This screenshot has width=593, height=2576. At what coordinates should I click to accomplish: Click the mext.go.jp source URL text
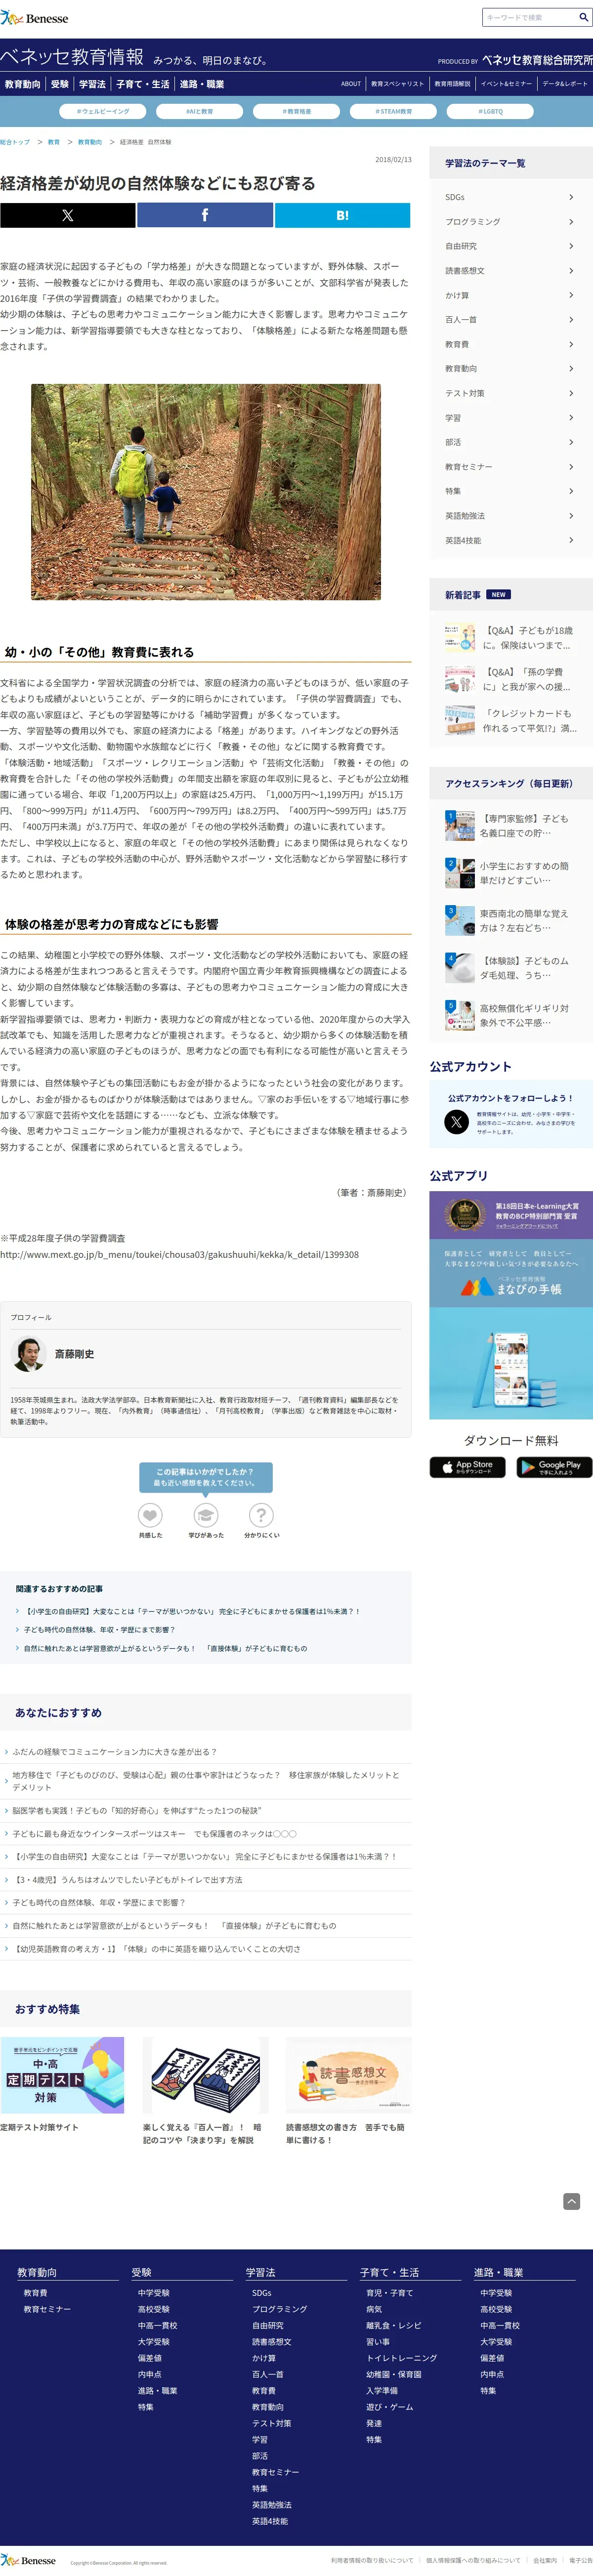click(179, 1254)
